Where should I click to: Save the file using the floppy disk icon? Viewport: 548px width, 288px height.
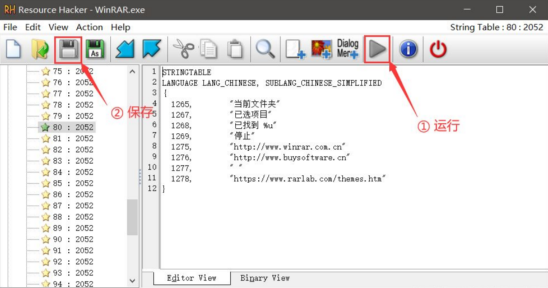click(x=68, y=49)
